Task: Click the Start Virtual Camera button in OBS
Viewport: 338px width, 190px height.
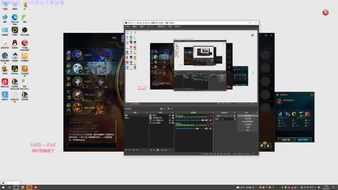Action: (x=248, y=122)
